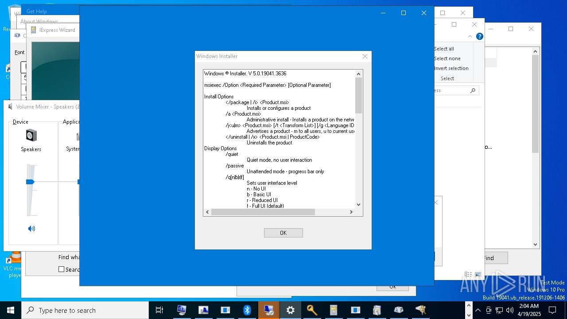Mute Speakers using the Volume Mixer speaker button
This screenshot has width=567, height=319.
31,229
